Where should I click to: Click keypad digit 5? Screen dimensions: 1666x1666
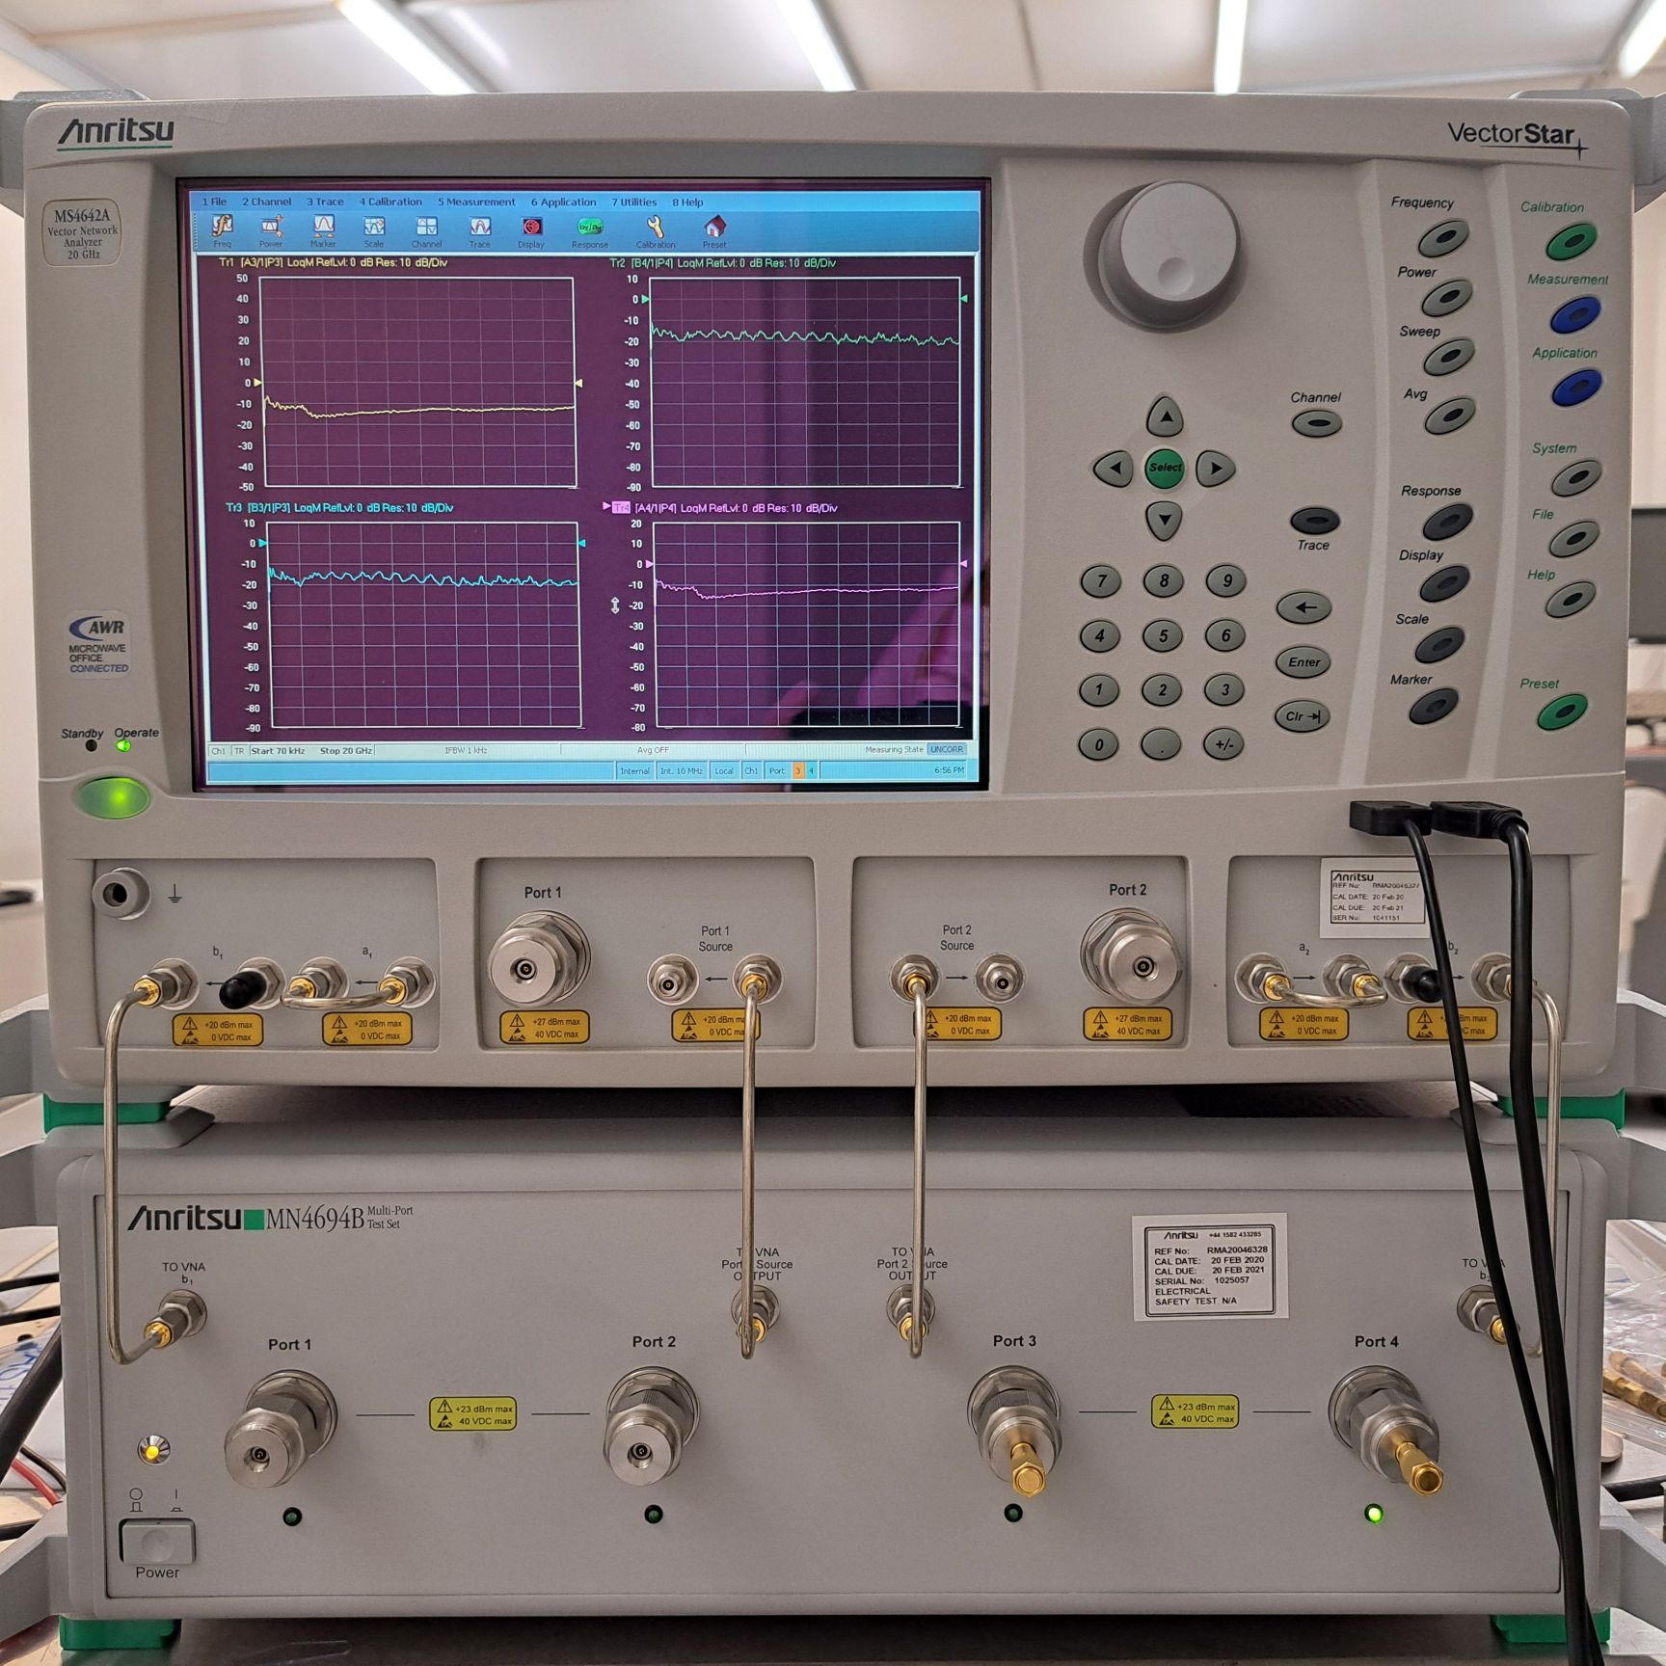point(1163,635)
